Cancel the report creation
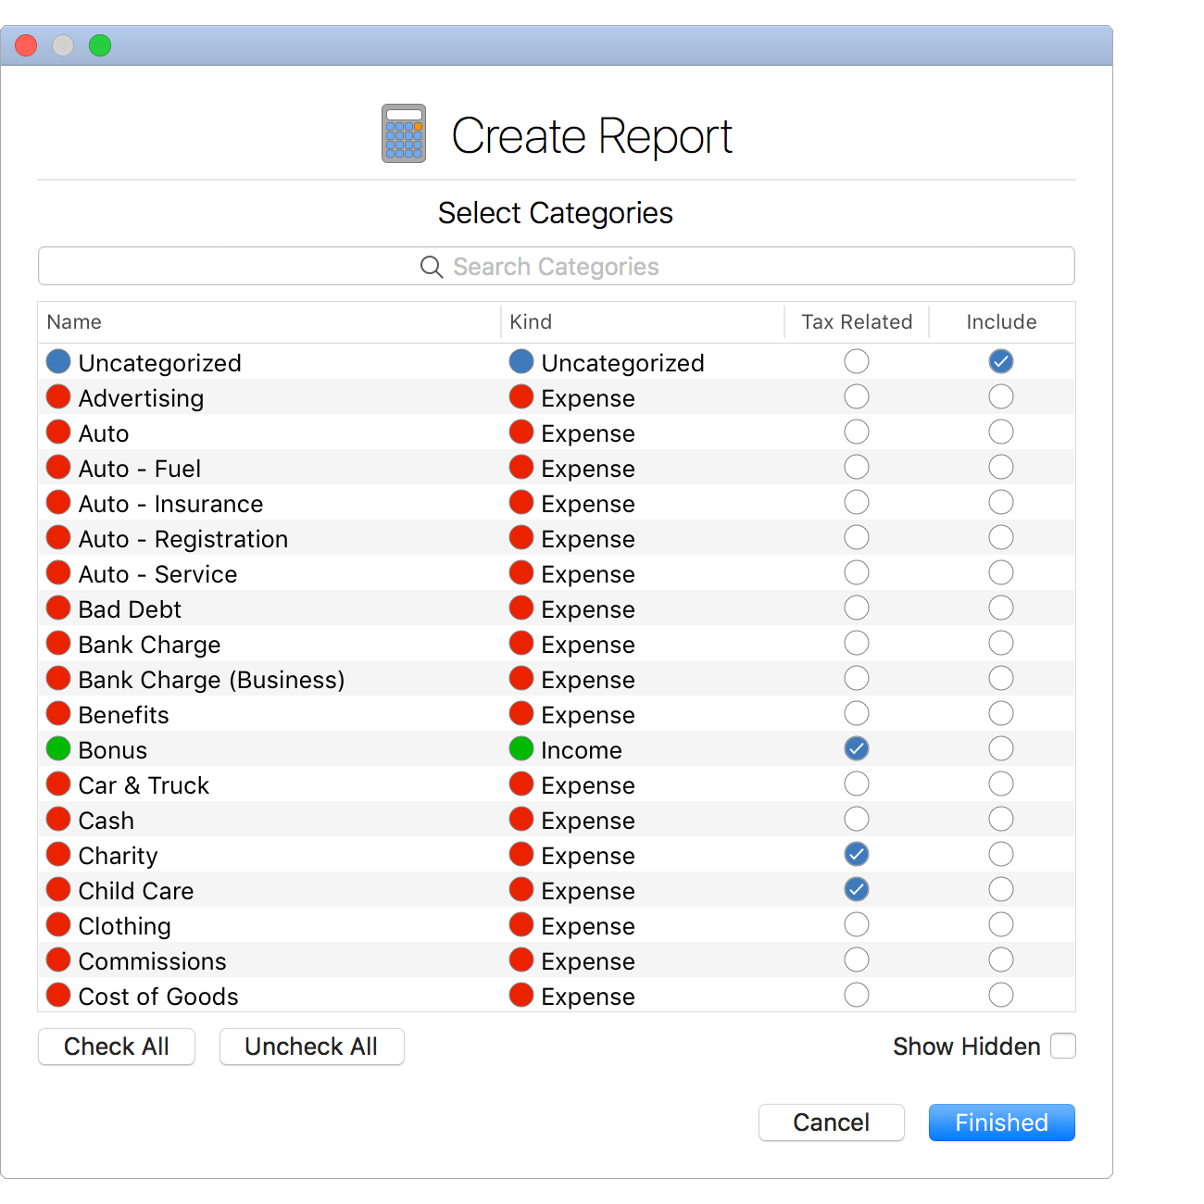 831,1122
